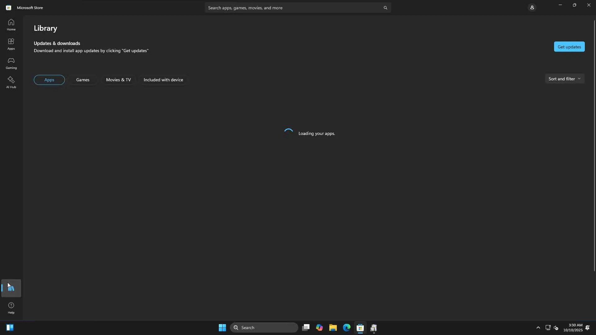Go to Home in the sidebar
Image resolution: width=596 pixels, height=335 pixels.
[11, 25]
